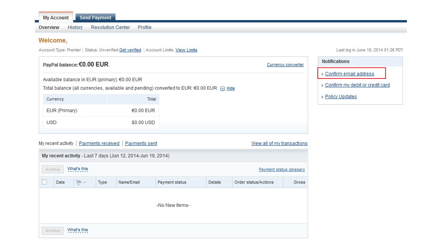Open the Profile menu item

145,27
